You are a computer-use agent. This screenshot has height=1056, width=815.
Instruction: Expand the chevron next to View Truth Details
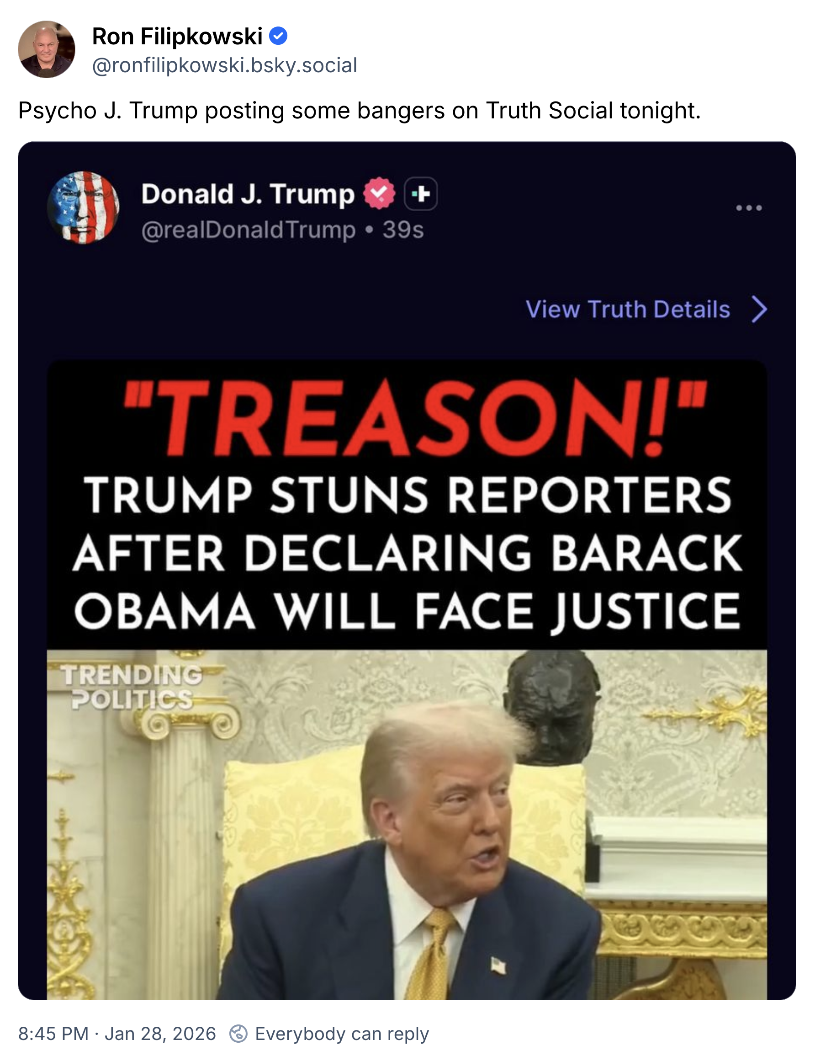(759, 309)
